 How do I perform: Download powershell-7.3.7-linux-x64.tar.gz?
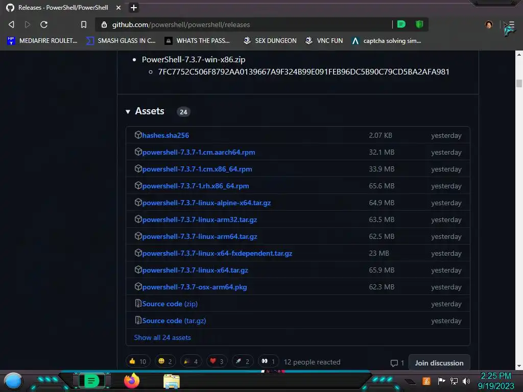pos(195,270)
